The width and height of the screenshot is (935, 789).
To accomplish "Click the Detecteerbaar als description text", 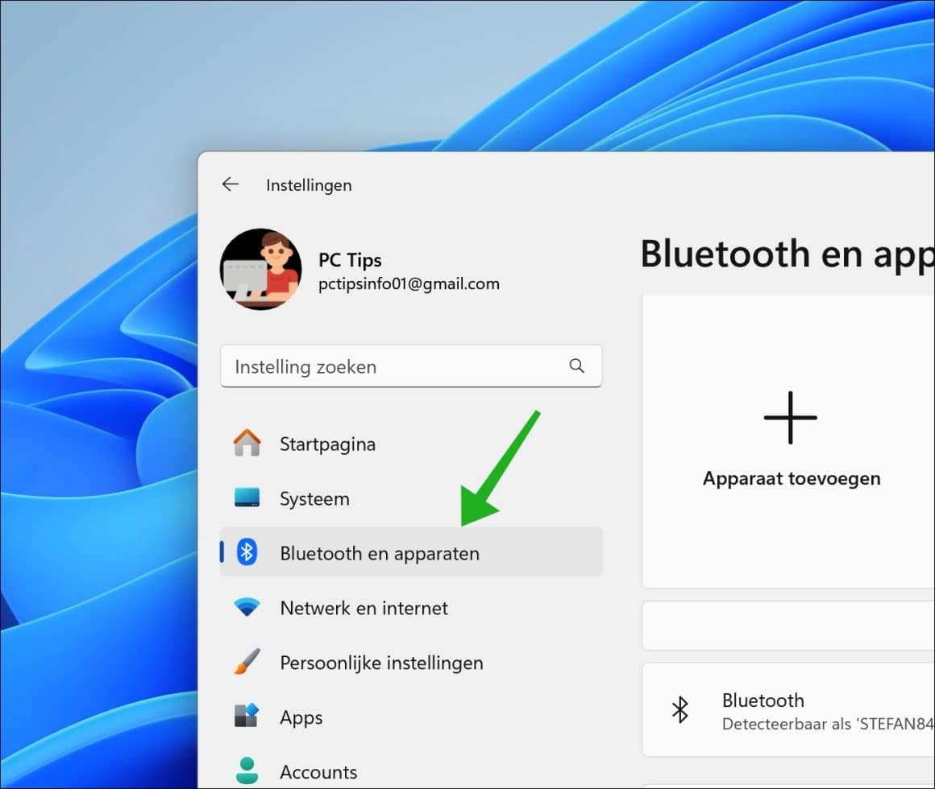I will click(x=828, y=724).
